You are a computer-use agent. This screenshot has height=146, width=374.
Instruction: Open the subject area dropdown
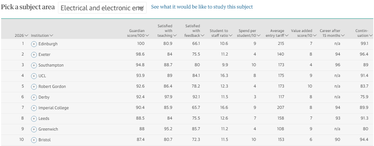(102, 8)
